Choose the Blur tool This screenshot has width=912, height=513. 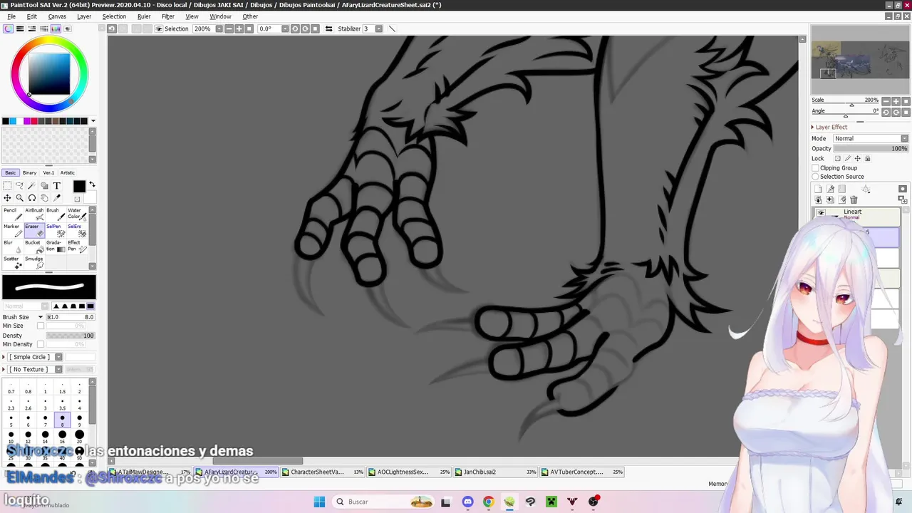13,247
